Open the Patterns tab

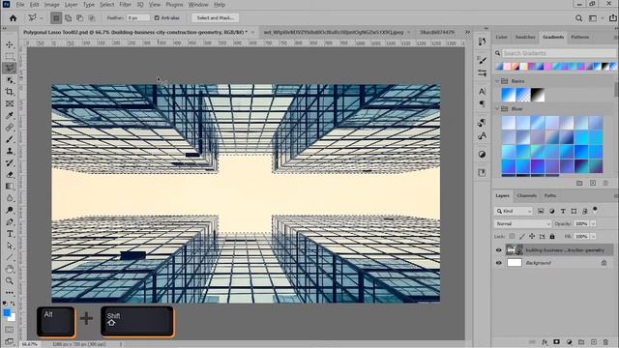[580, 37]
